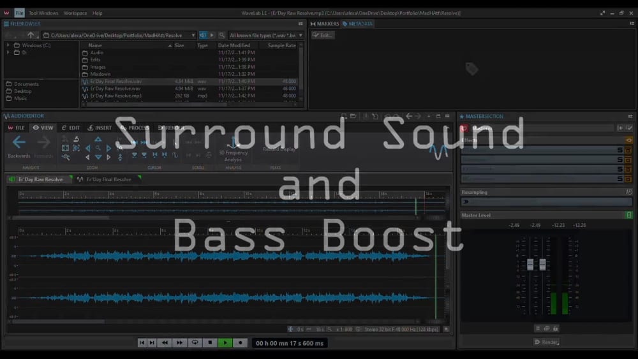The width and height of the screenshot is (638, 359).
Task: Solo the first effect slot
Action: (x=619, y=150)
